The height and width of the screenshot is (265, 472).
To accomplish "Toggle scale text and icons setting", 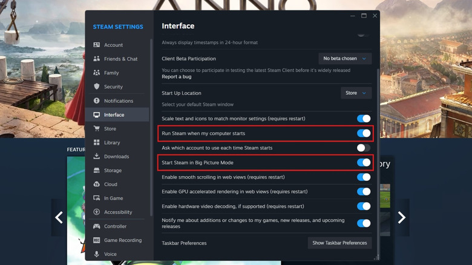I will click(364, 119).
